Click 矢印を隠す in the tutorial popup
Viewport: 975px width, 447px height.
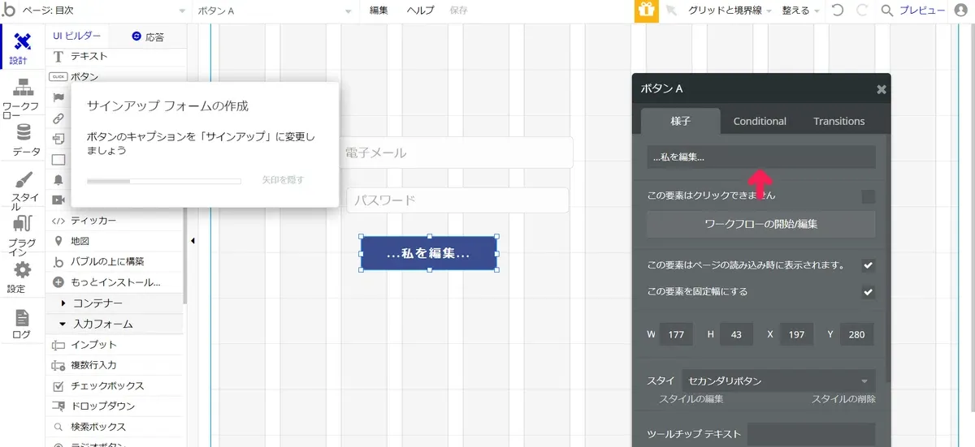click(283, 180)
